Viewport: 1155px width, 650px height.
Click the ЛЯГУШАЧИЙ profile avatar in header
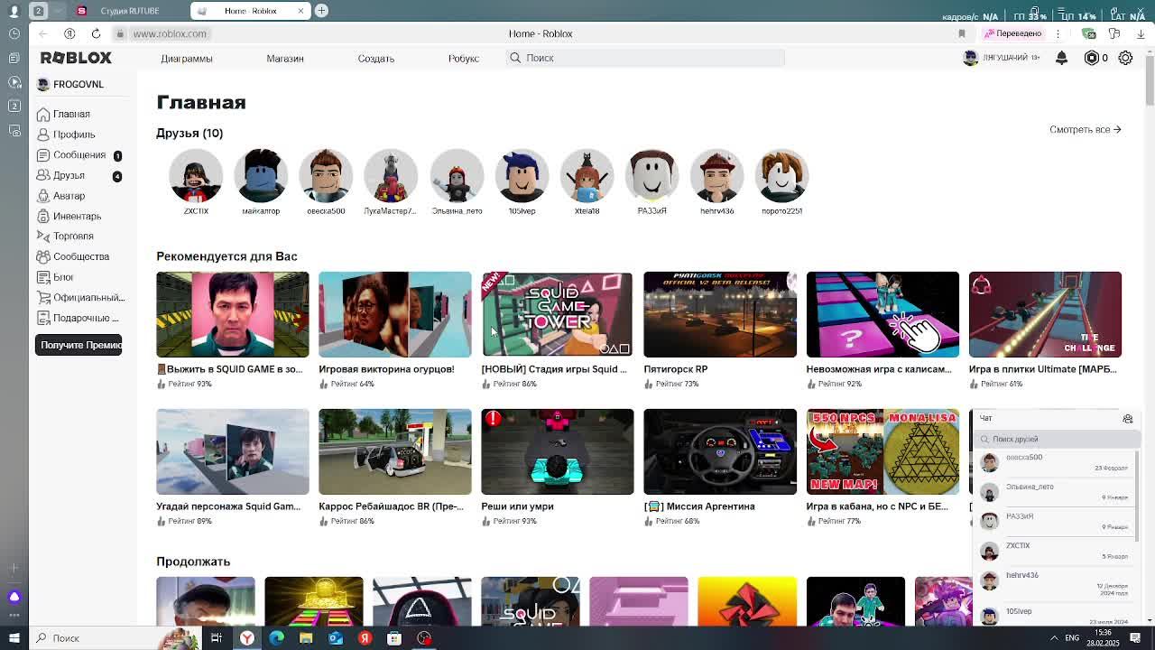pos(971,58)
